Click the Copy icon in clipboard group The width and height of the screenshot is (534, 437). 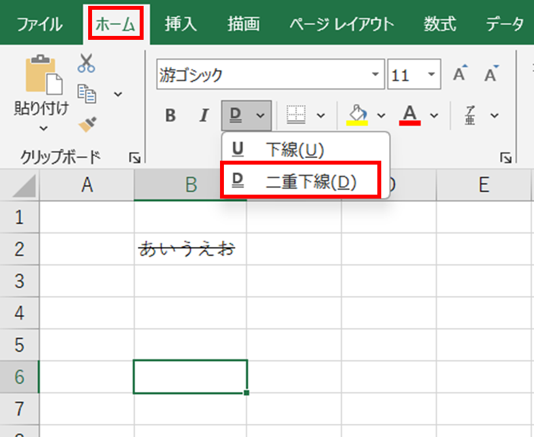[x=86, y=93]
